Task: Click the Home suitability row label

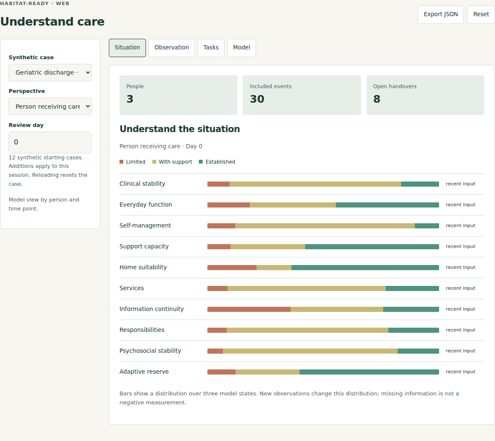Action: click(x=143, y=267)
